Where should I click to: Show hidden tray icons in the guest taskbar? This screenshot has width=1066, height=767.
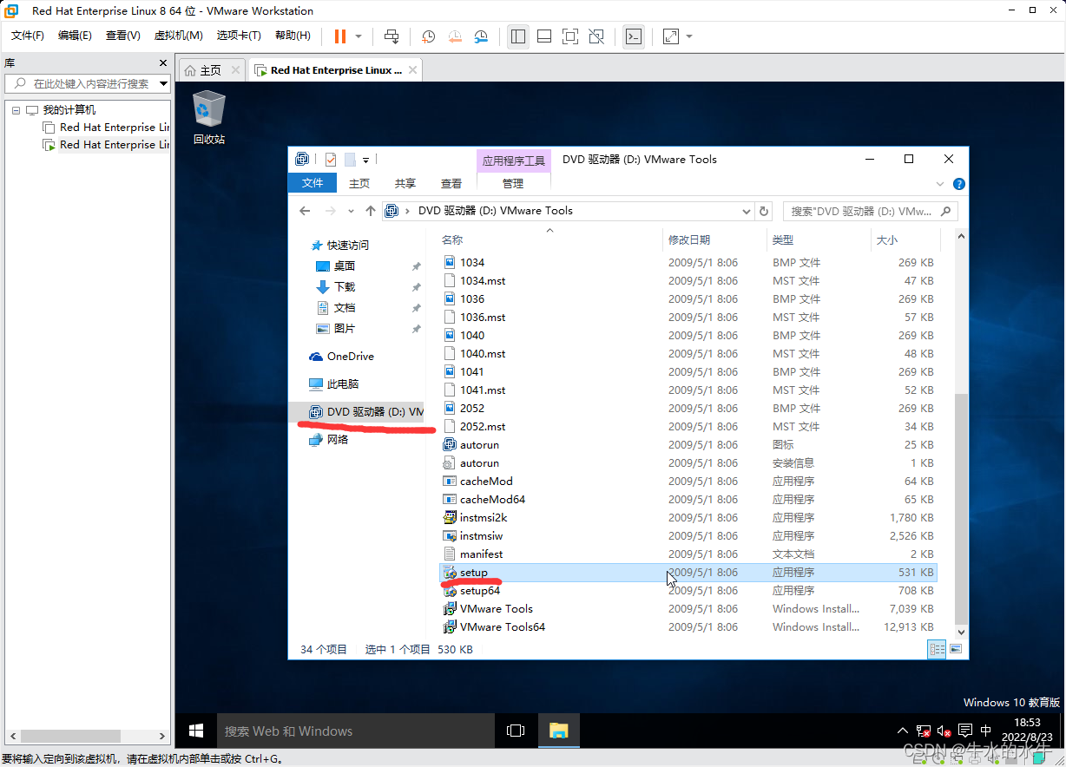click(x=903, y=731)
